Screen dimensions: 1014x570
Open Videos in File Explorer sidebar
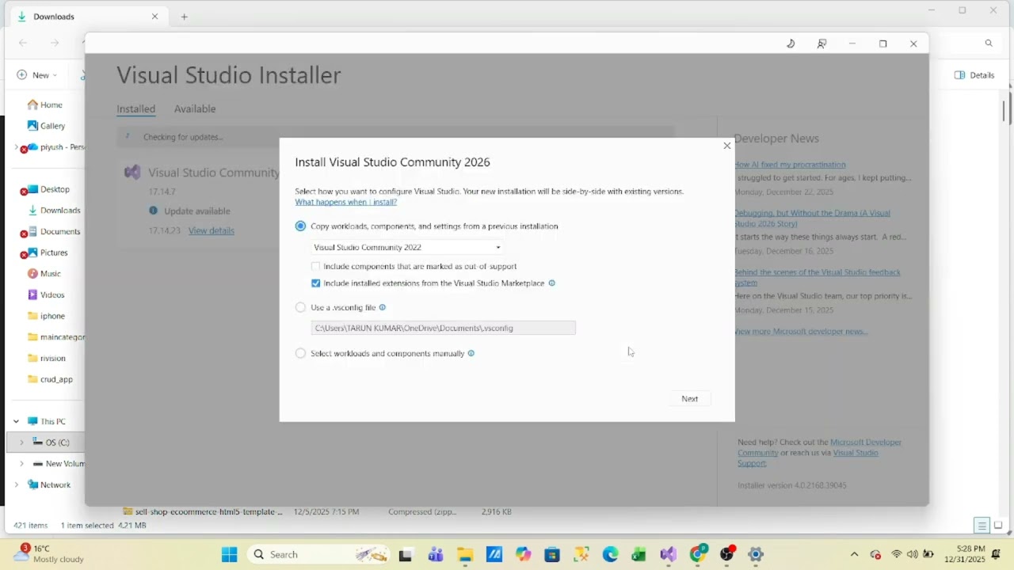click(x=46, y=295)
